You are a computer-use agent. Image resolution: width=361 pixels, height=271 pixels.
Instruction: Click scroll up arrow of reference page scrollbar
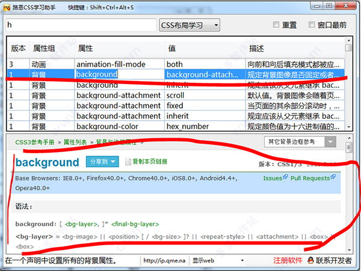(x=349, y=138)
